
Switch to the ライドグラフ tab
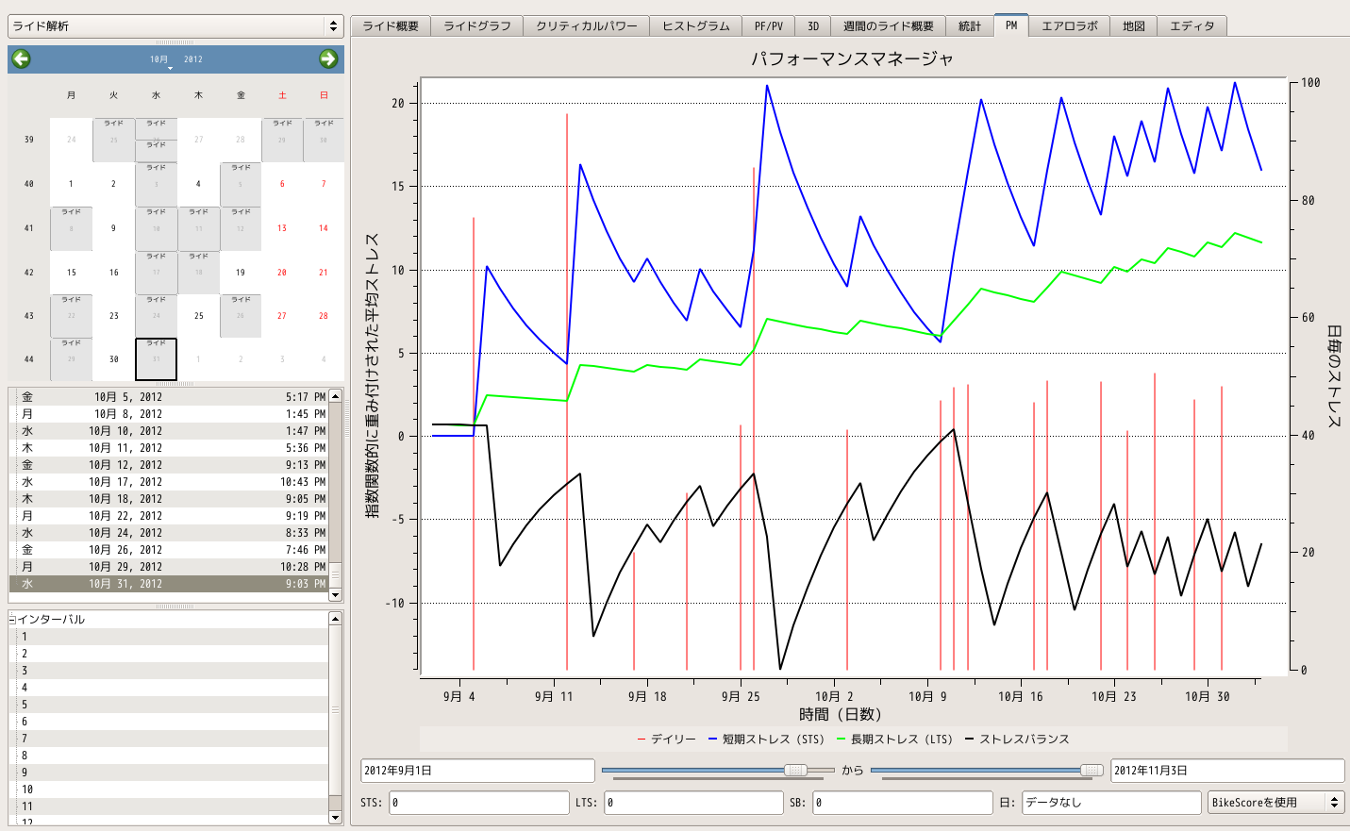tap(476, 26)
